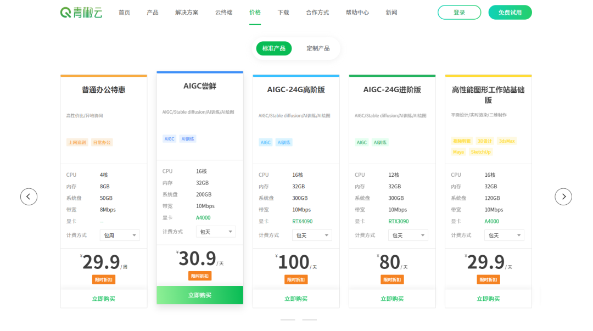This screenshot has width=593, height=331.
Task: Click 12核 CPU value
Action: tap(394, 175)
